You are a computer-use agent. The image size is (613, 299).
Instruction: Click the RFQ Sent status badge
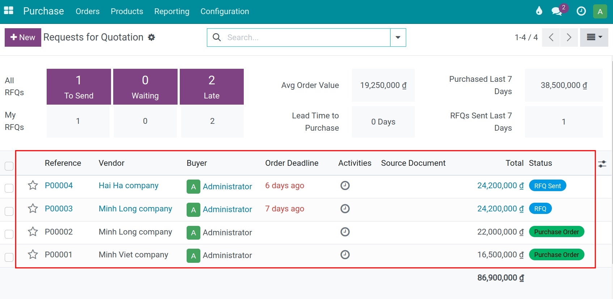coord(548,186)
